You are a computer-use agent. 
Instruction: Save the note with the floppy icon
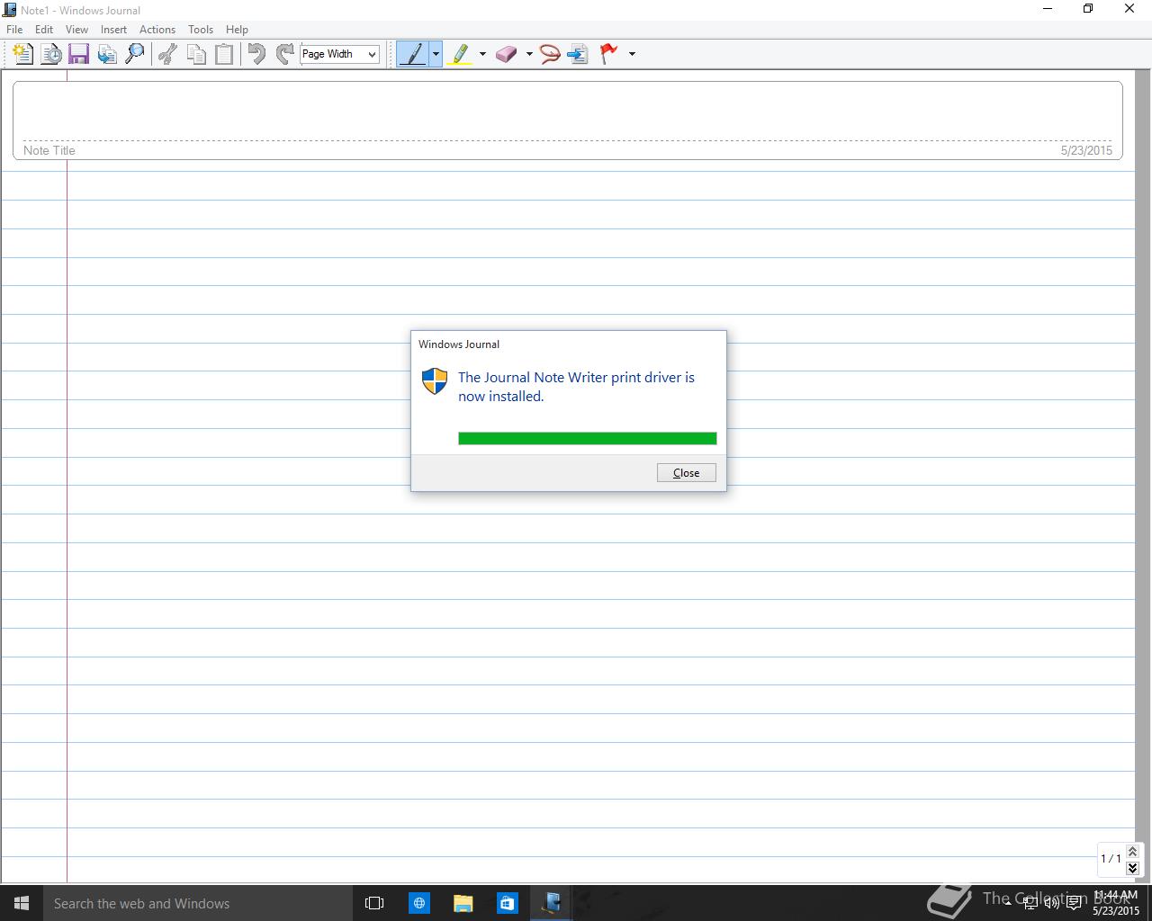79,54
